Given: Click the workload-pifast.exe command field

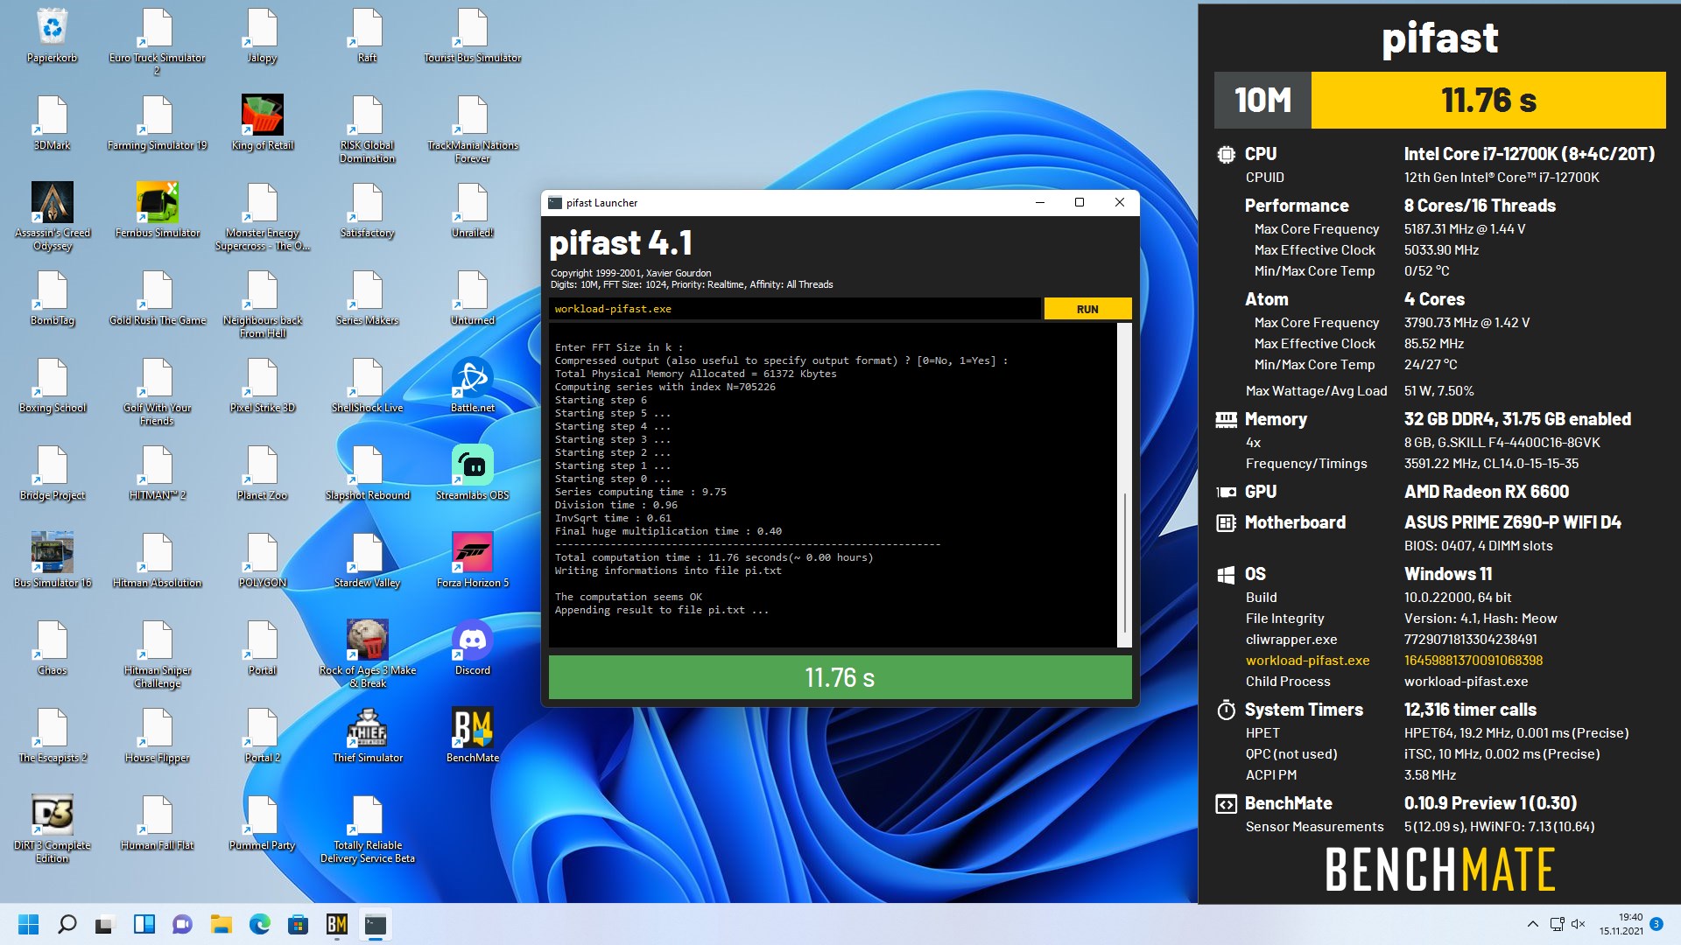Looking at the screenshot, I should [795, 309].
